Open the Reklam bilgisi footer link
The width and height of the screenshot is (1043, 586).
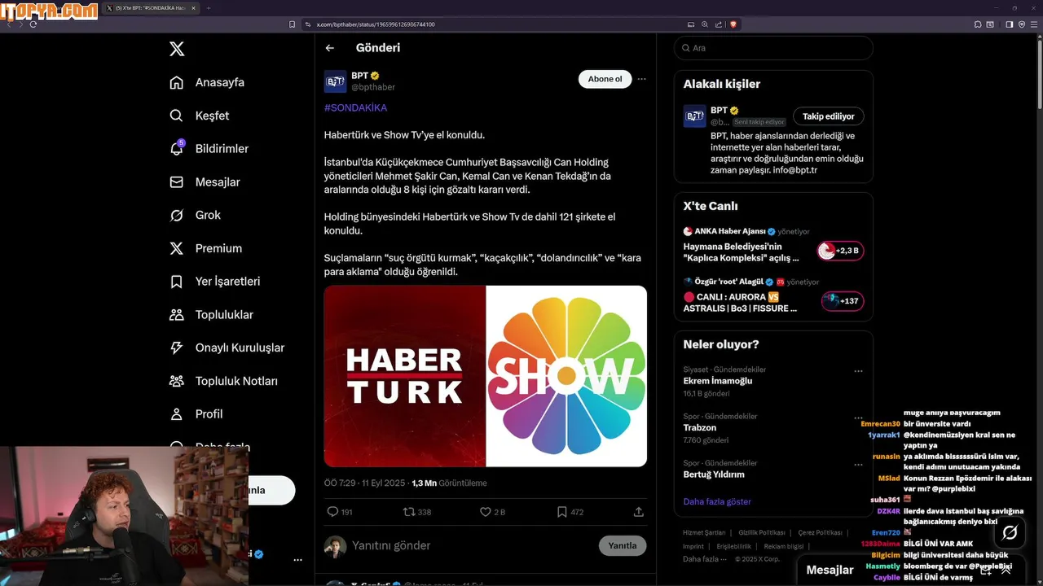(784, 546)
